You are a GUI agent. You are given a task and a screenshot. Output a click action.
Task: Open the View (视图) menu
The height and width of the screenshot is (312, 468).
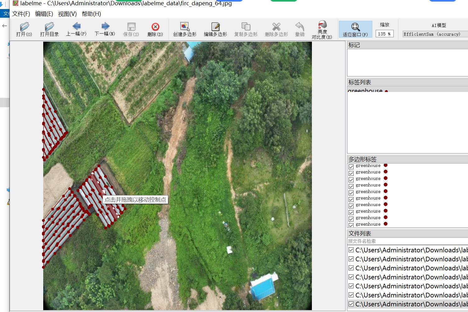[x=67, y=14]
